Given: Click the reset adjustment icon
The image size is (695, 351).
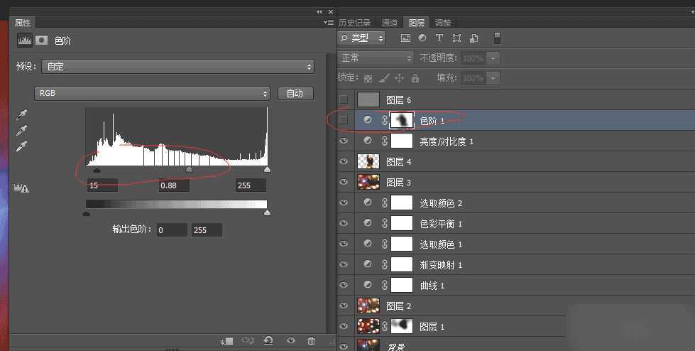Looking at the screenshot, I should click(x=269, y=341).
